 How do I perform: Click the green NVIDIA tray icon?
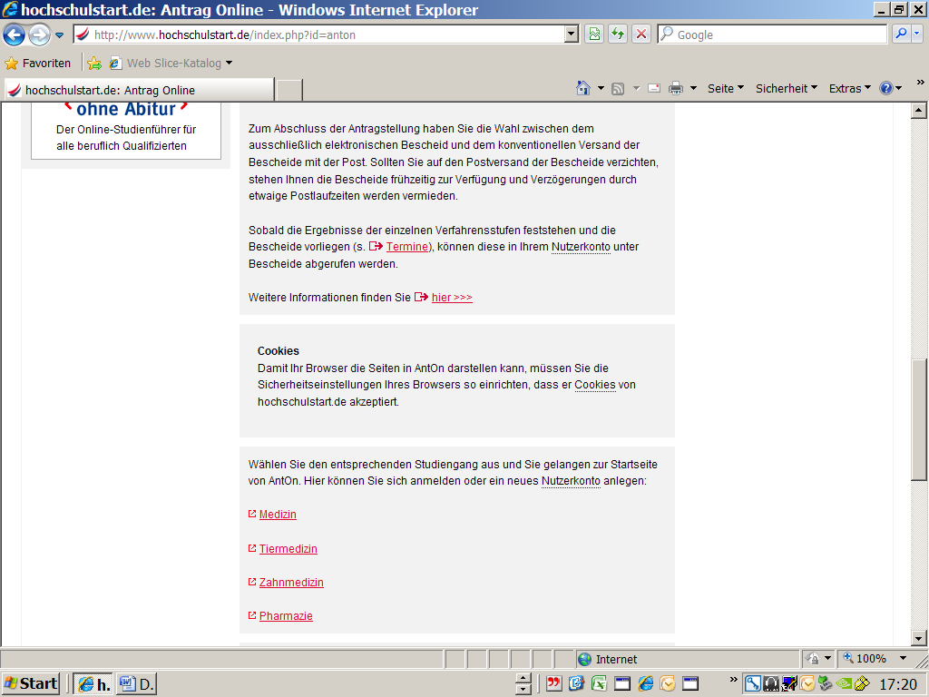coord(844,683)
